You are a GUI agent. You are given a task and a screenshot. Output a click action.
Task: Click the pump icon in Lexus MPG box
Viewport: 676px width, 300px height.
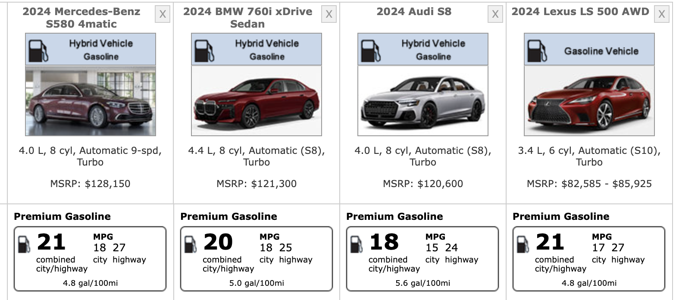point(523,244)
